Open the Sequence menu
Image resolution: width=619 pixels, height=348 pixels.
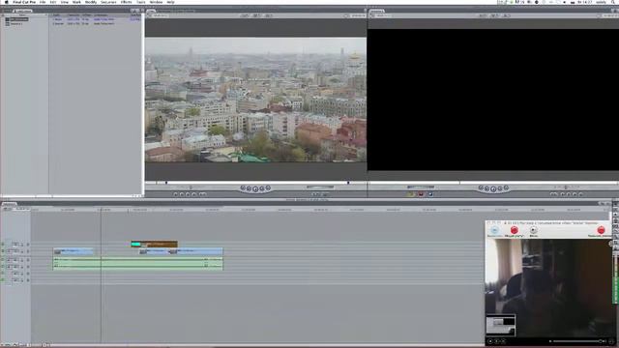click(108, 2)
